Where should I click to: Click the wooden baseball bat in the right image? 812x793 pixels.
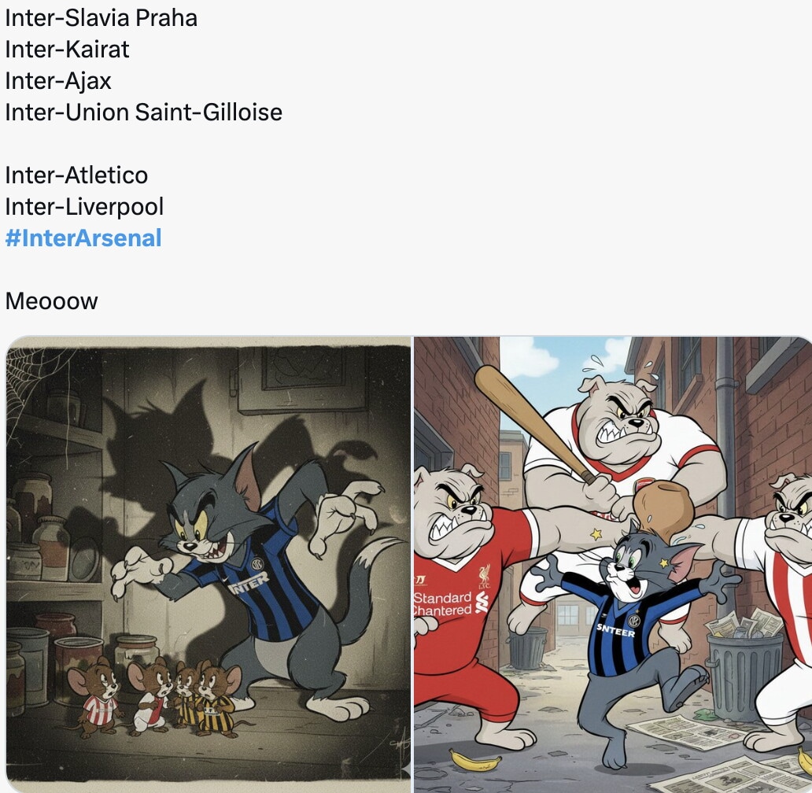(x=534, y=425)
